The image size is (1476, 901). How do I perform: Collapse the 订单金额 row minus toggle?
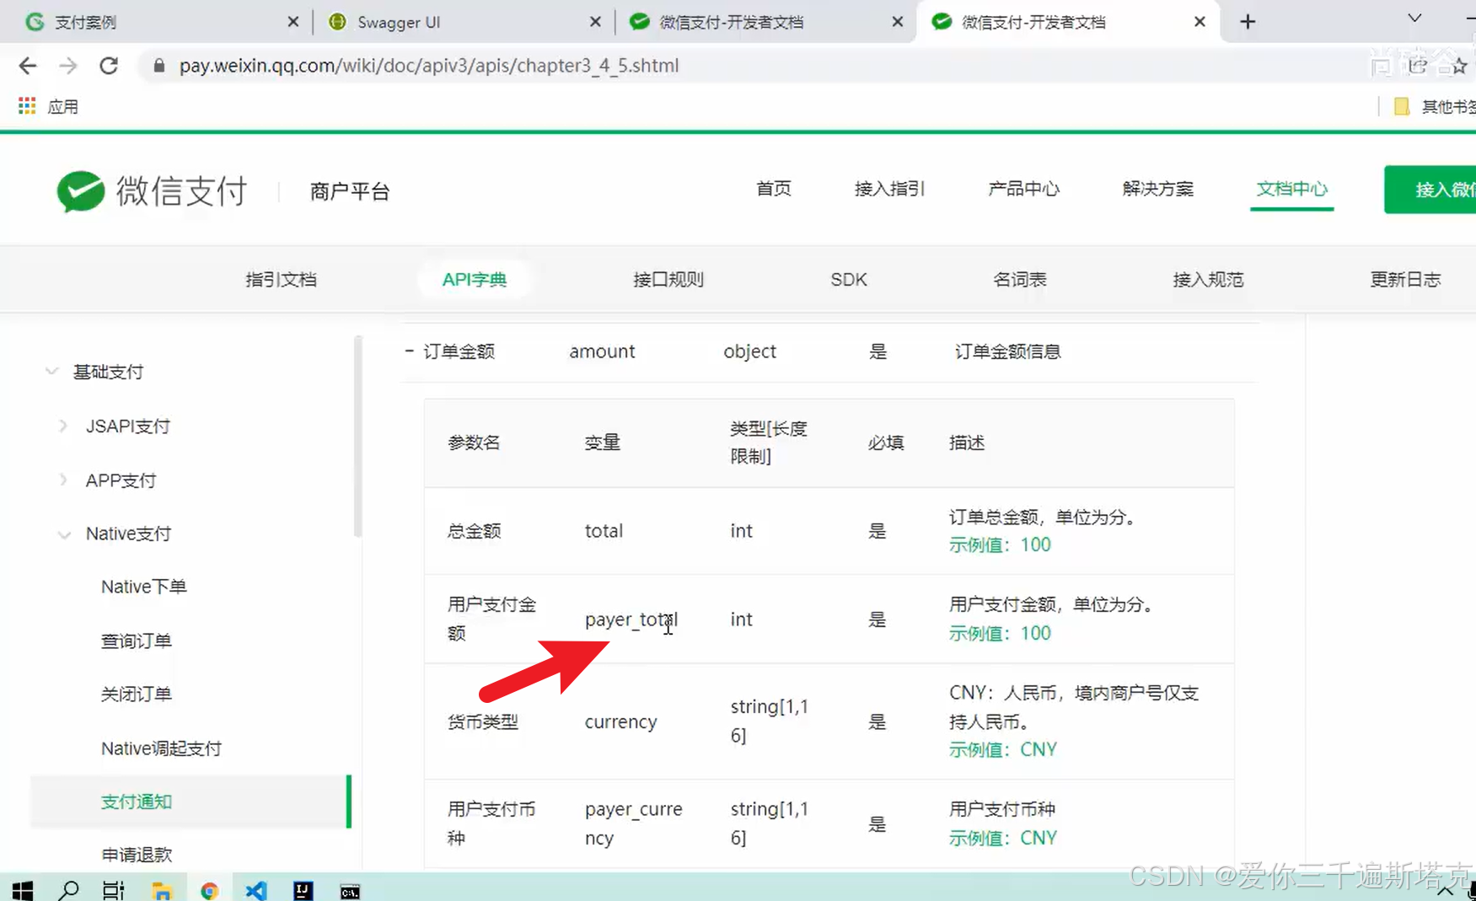[x=409, y=351]
